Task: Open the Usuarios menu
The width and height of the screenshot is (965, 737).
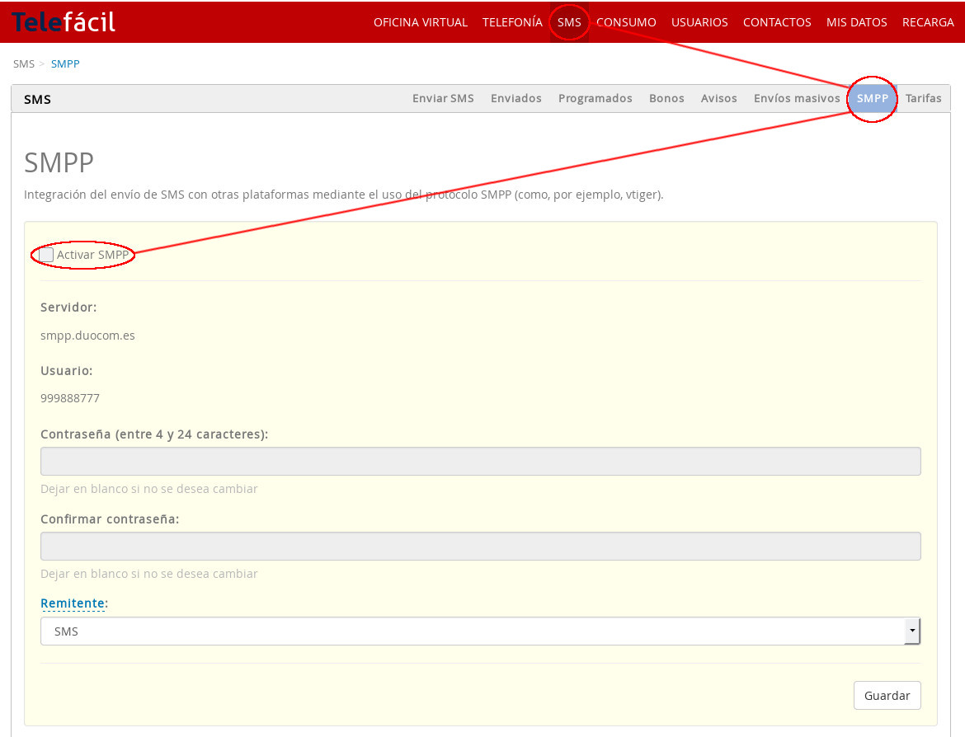Action: [x=699, y=22]
